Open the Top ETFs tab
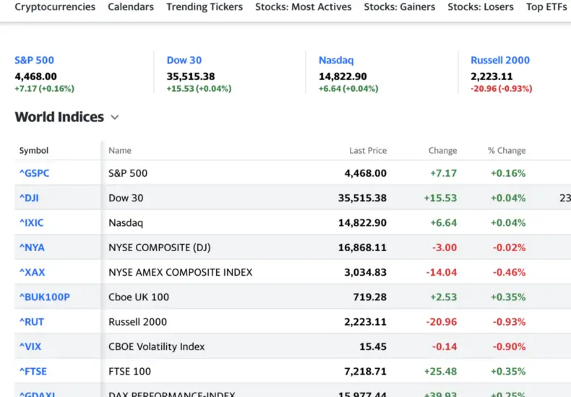The width and height of the screenshot is (571, 397). (x=546, y=7)
